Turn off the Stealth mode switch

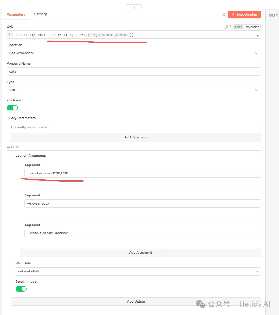click(21, 289)
